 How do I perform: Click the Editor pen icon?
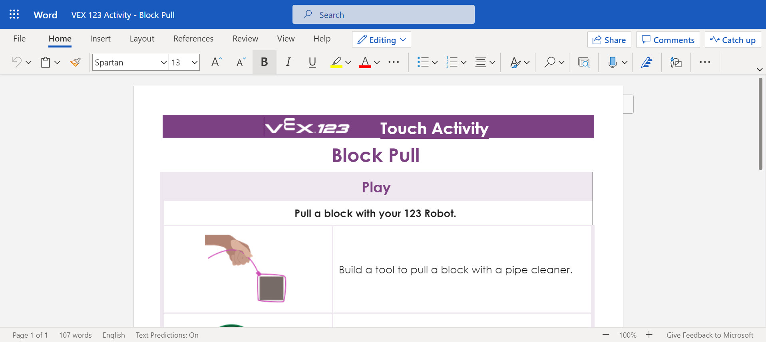click(x=647, y=62)
